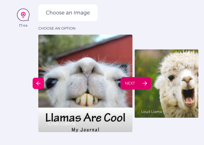Go back with the left arrow button
Viewport: 204px width, 145px height.
[x=38, y=83]
